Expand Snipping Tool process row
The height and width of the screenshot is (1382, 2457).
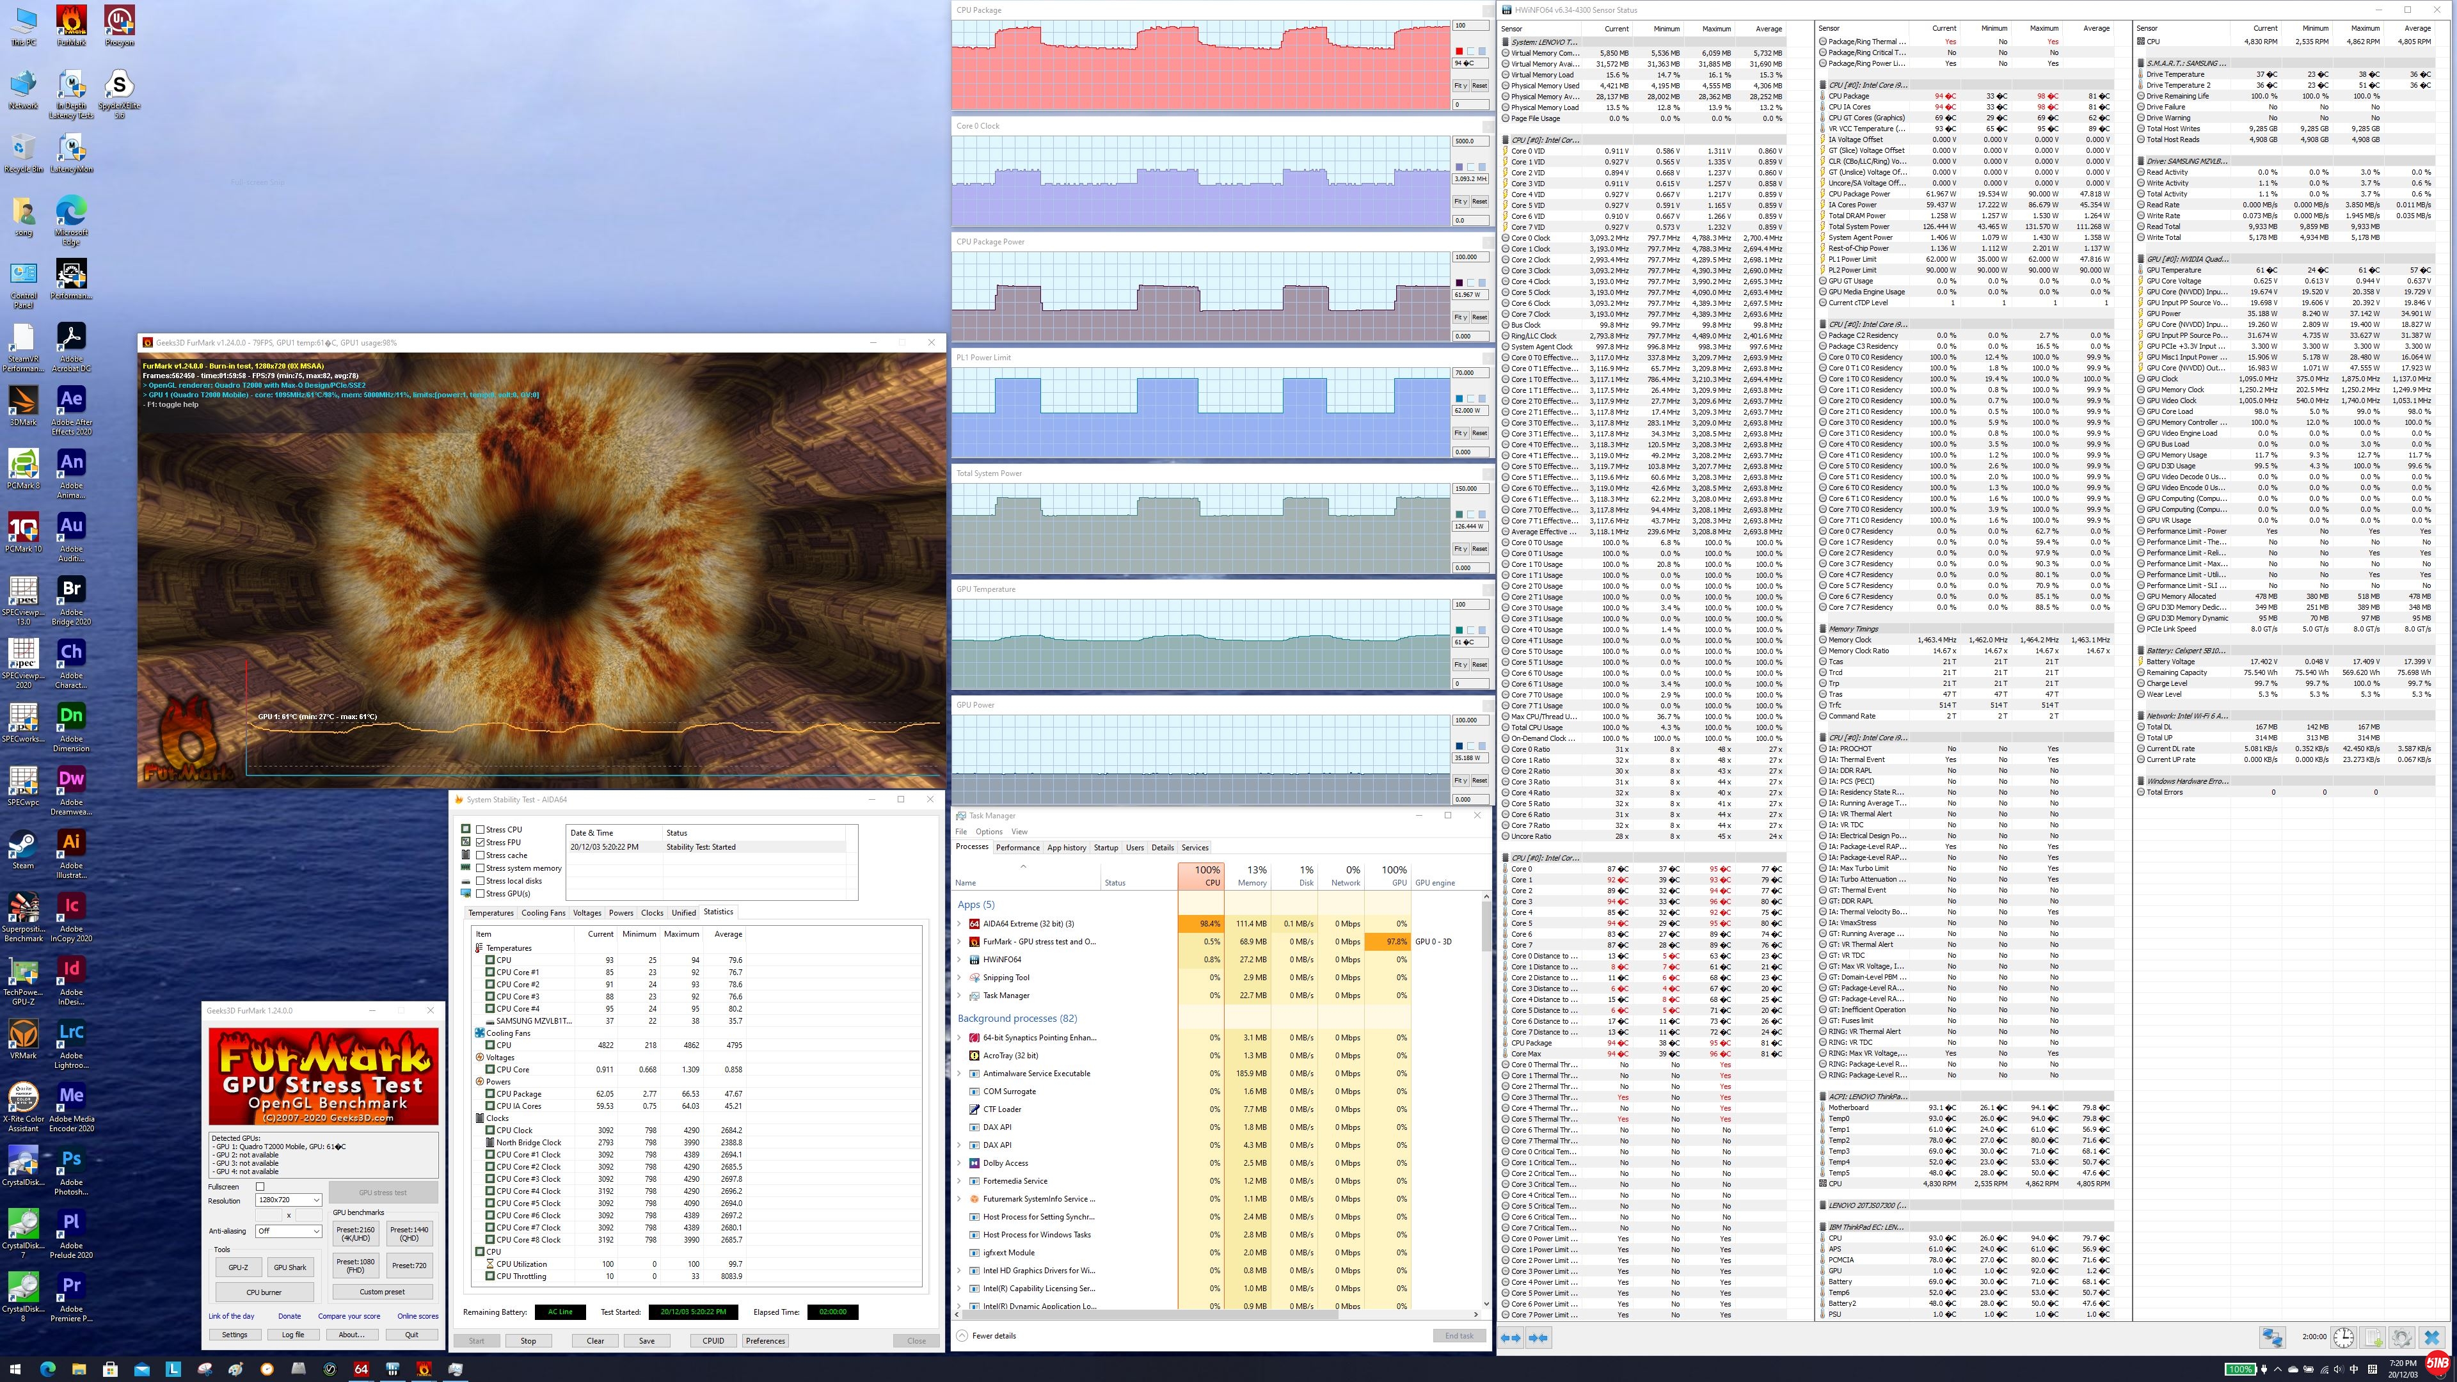960,978
